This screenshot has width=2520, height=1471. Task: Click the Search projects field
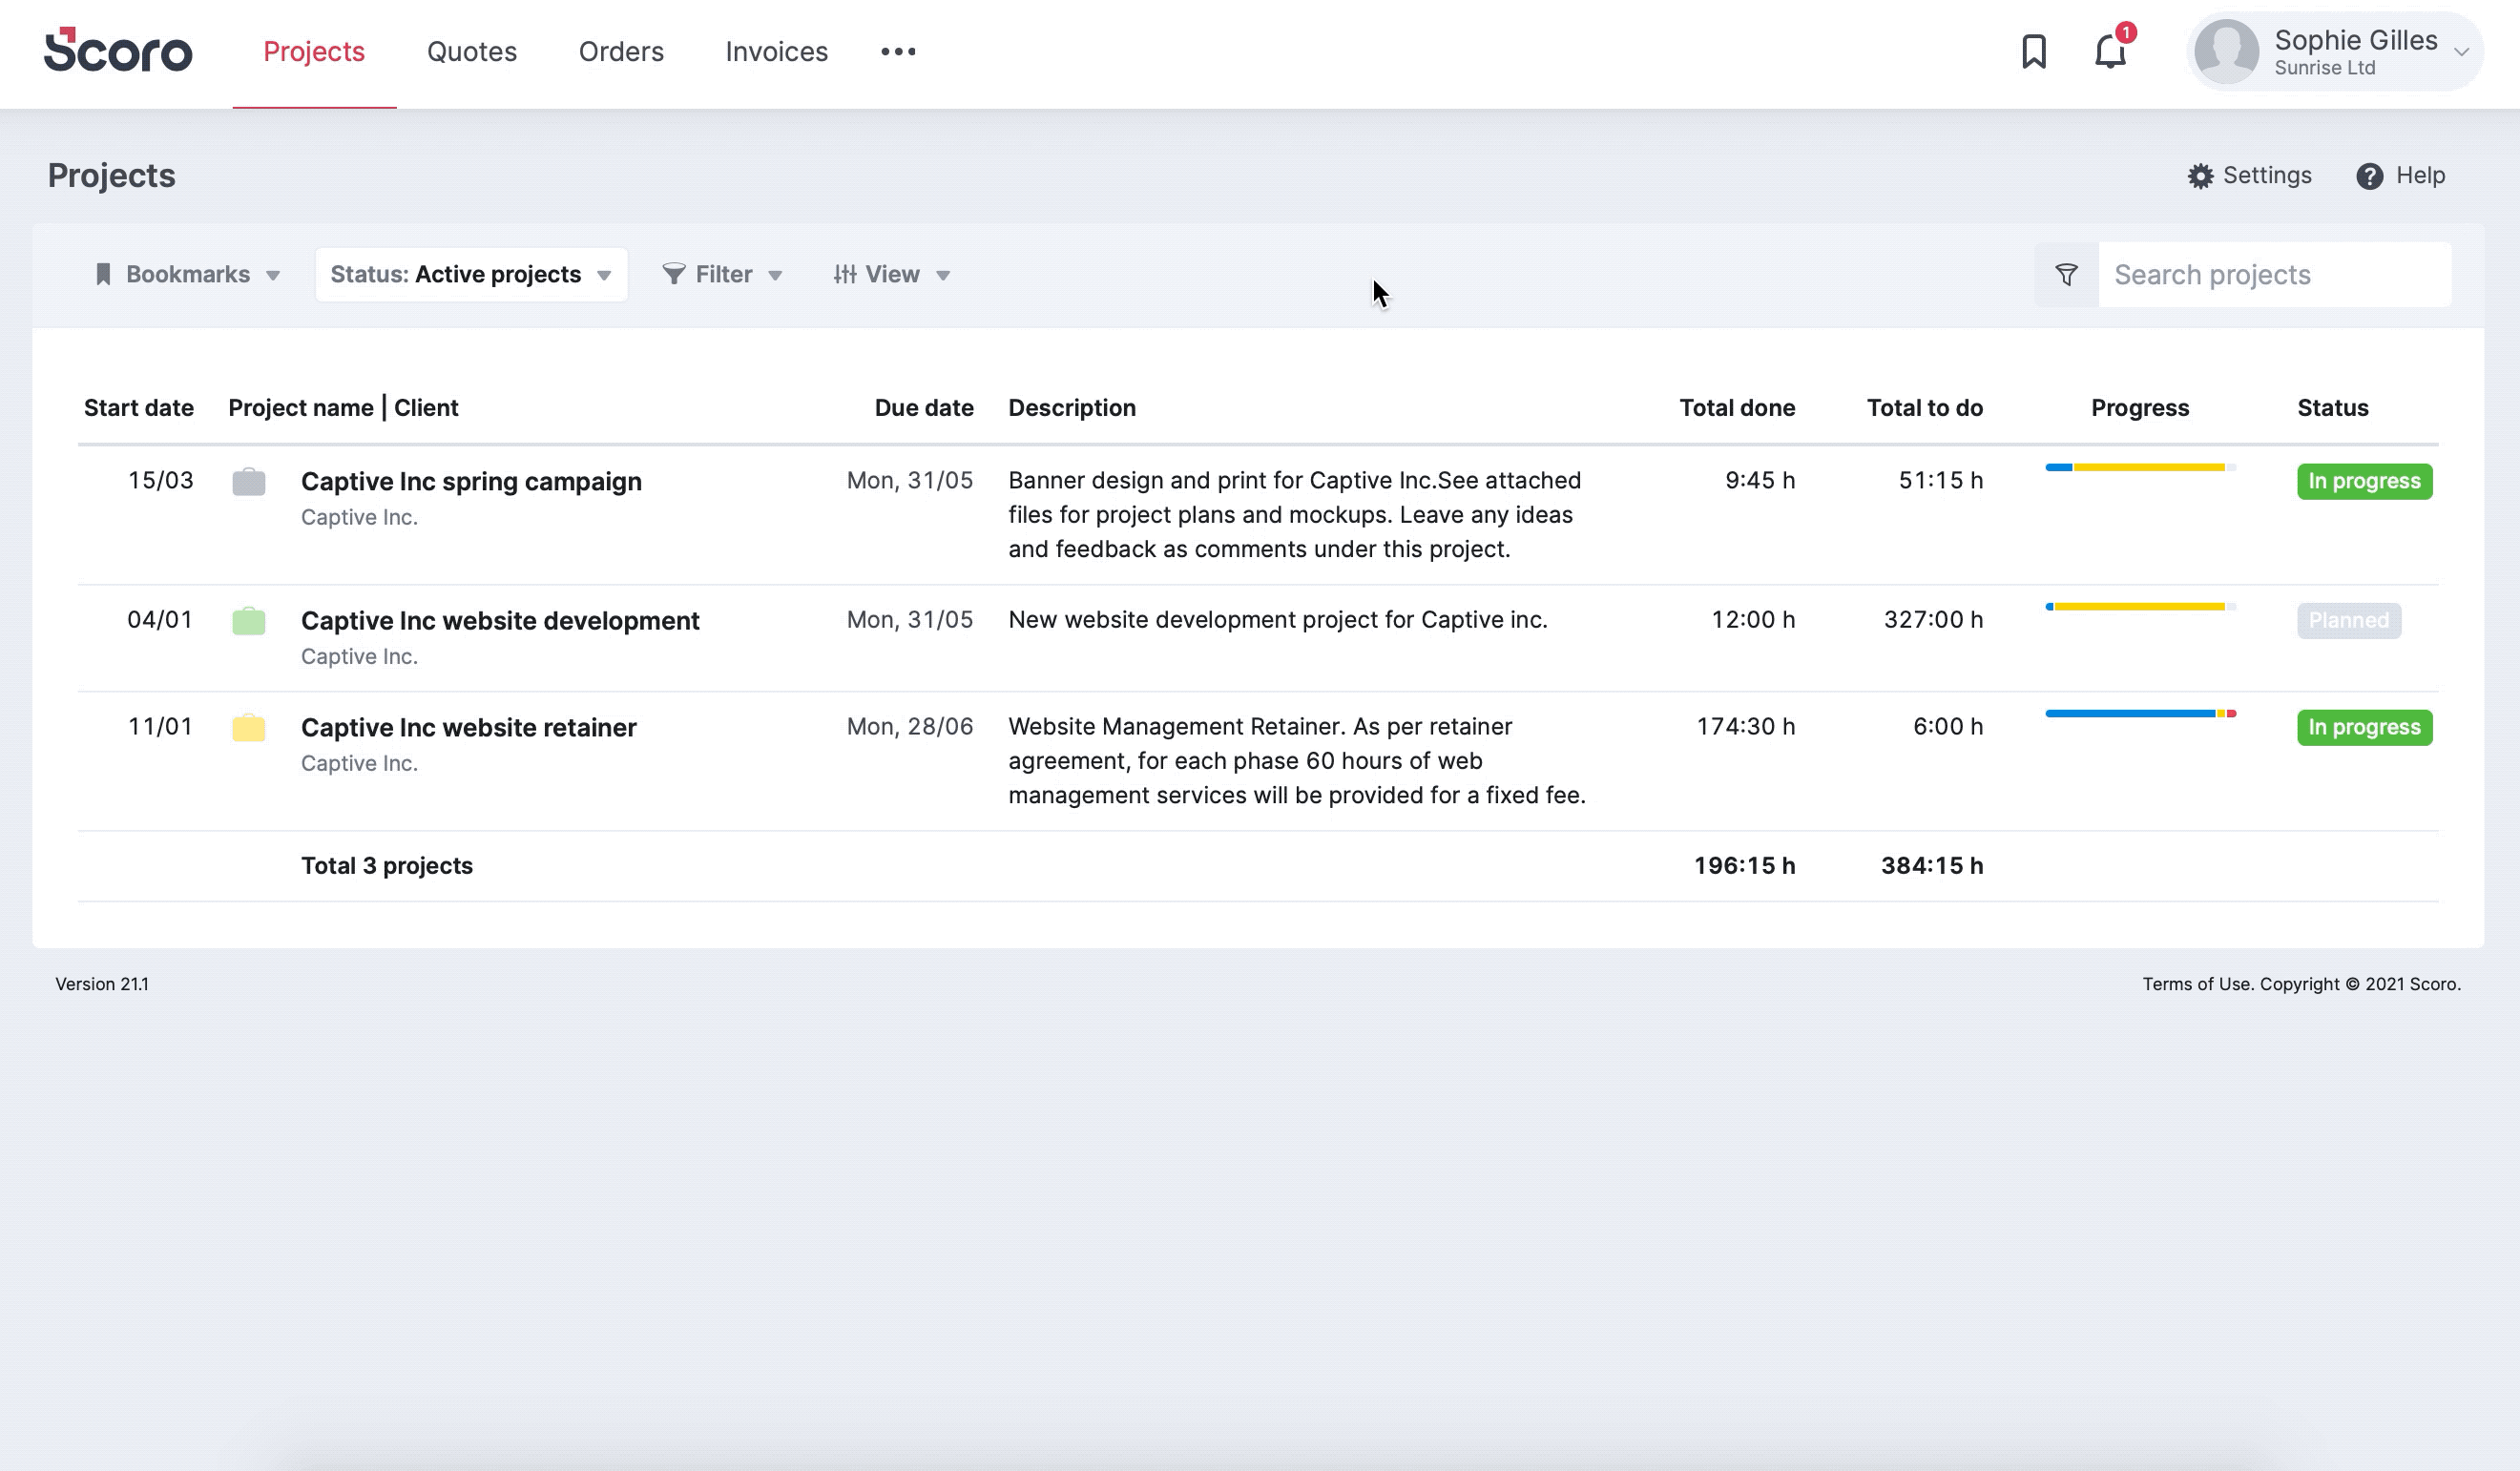(2274, 275)
